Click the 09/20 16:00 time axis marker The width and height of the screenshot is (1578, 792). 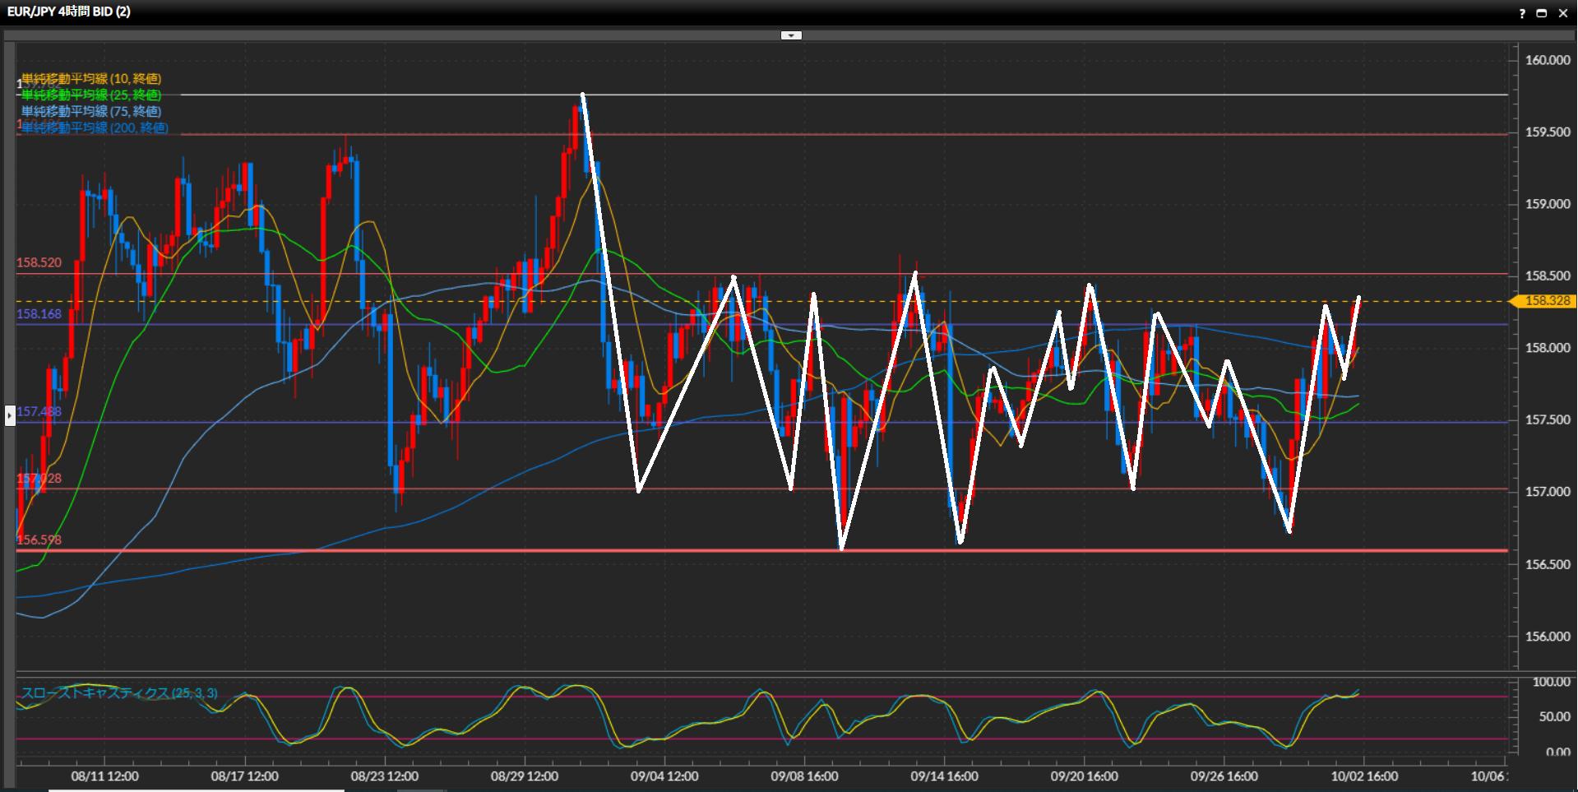(x=1084, y=776)
